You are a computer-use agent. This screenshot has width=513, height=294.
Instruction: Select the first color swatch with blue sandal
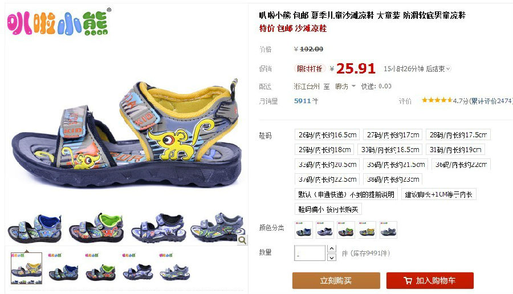pyautogui.click(x=304, y=230)
